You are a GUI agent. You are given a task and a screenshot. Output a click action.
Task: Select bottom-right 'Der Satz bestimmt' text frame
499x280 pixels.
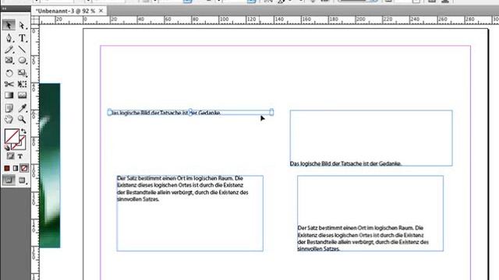[x=370, y=213]
